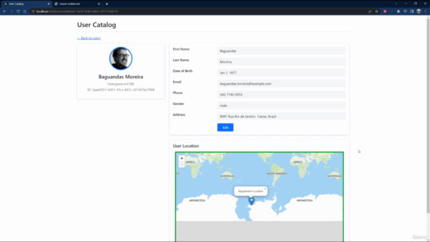This screenshot has width=430, height=242.
Task: Reload the page with the refresh icon
Action: coord(18,11)
